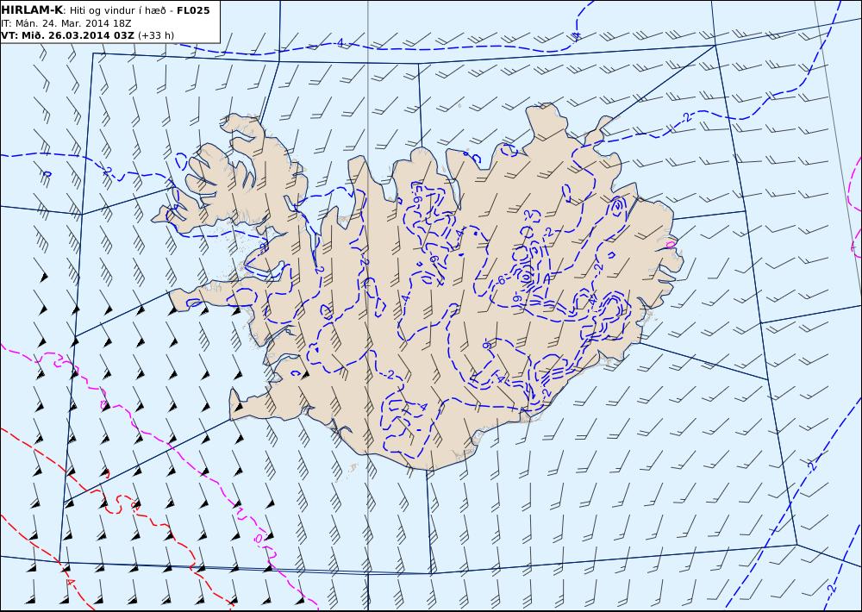
Task: Click the 'Hiti og vindur í hæð' caption
Action: [117, 10]
